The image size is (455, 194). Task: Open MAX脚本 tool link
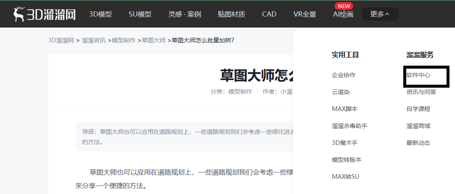pos(344,109)
